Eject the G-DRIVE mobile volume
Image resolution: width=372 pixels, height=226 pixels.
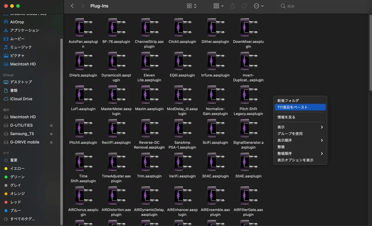pos(51,142)
